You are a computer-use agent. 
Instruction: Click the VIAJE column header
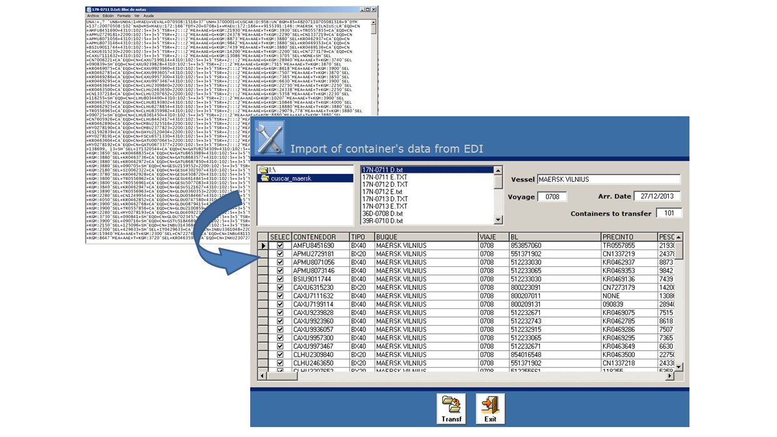click(493, 237)
